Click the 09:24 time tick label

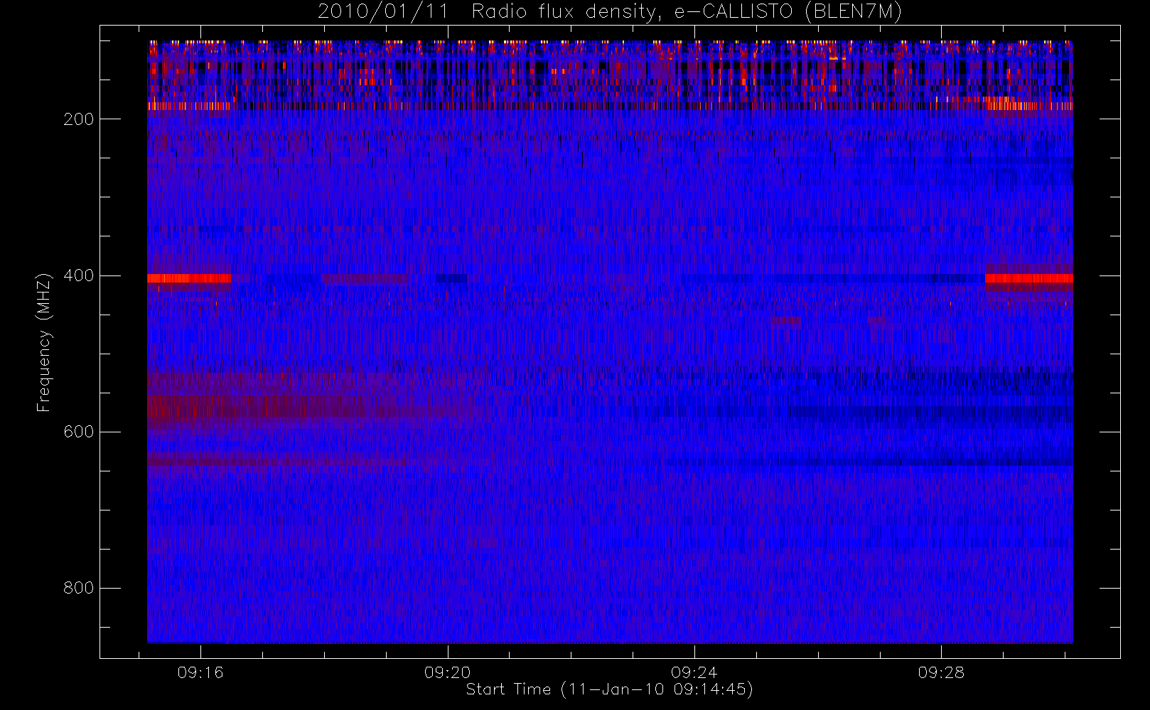[x=694, y=672]
